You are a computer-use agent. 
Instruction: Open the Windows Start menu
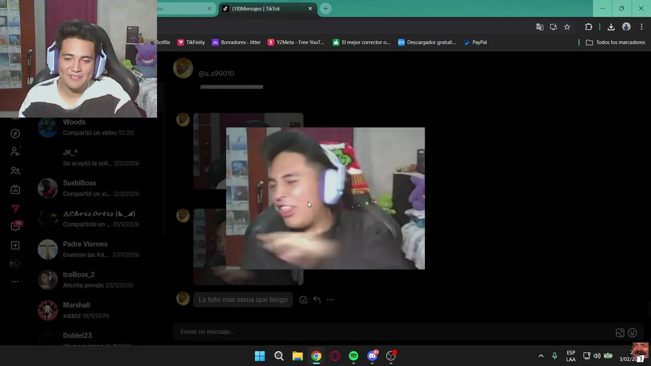tap(260, 356)
